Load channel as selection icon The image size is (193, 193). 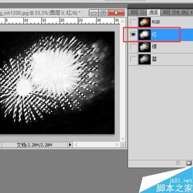tap(178, 163)
